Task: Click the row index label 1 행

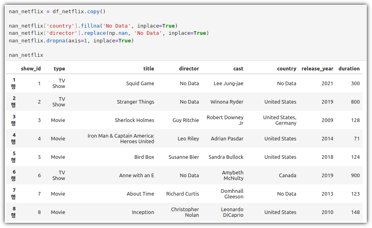Action: 14,83
